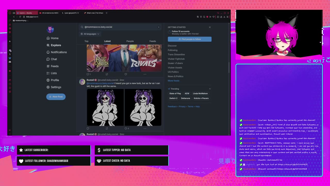This screenshot has height=186, width=330.
Task: Open Profile in Bluesky sidebar
Action: [53, 80]
